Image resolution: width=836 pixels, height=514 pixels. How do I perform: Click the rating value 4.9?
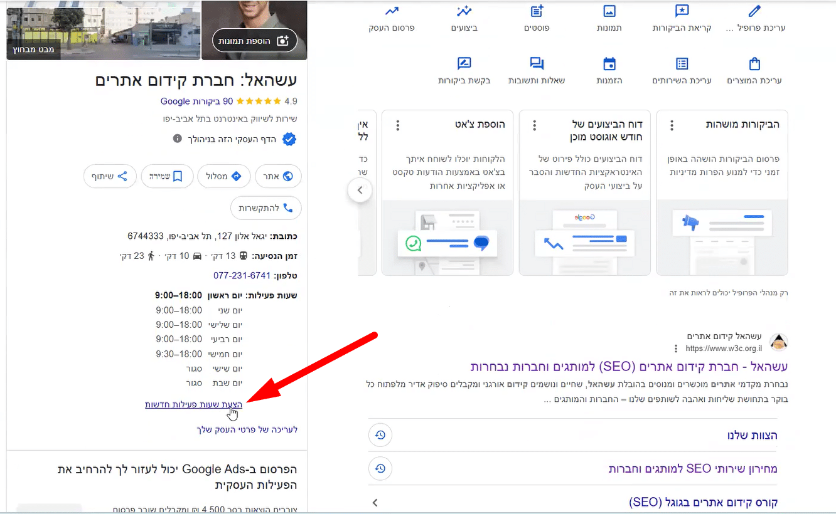click(x=291, y=101)
